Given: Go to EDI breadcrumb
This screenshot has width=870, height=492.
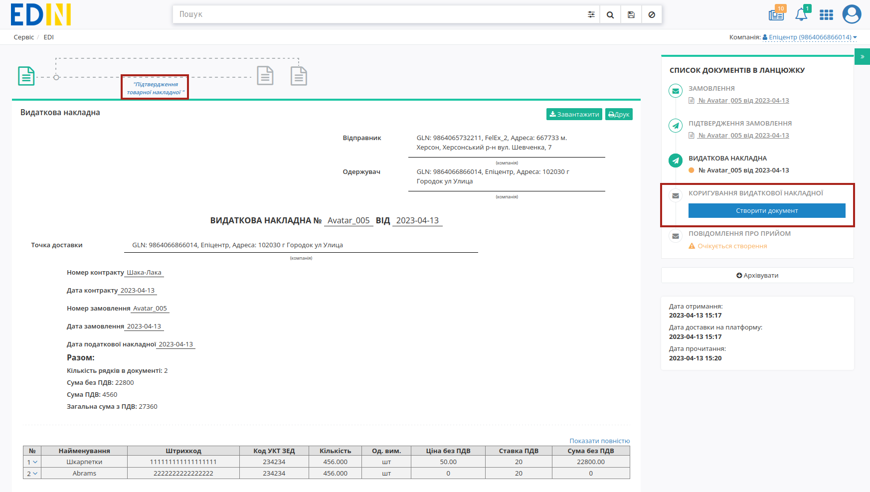Looking at the screenshot, I should pyautogui.click(x=48, y=37).
